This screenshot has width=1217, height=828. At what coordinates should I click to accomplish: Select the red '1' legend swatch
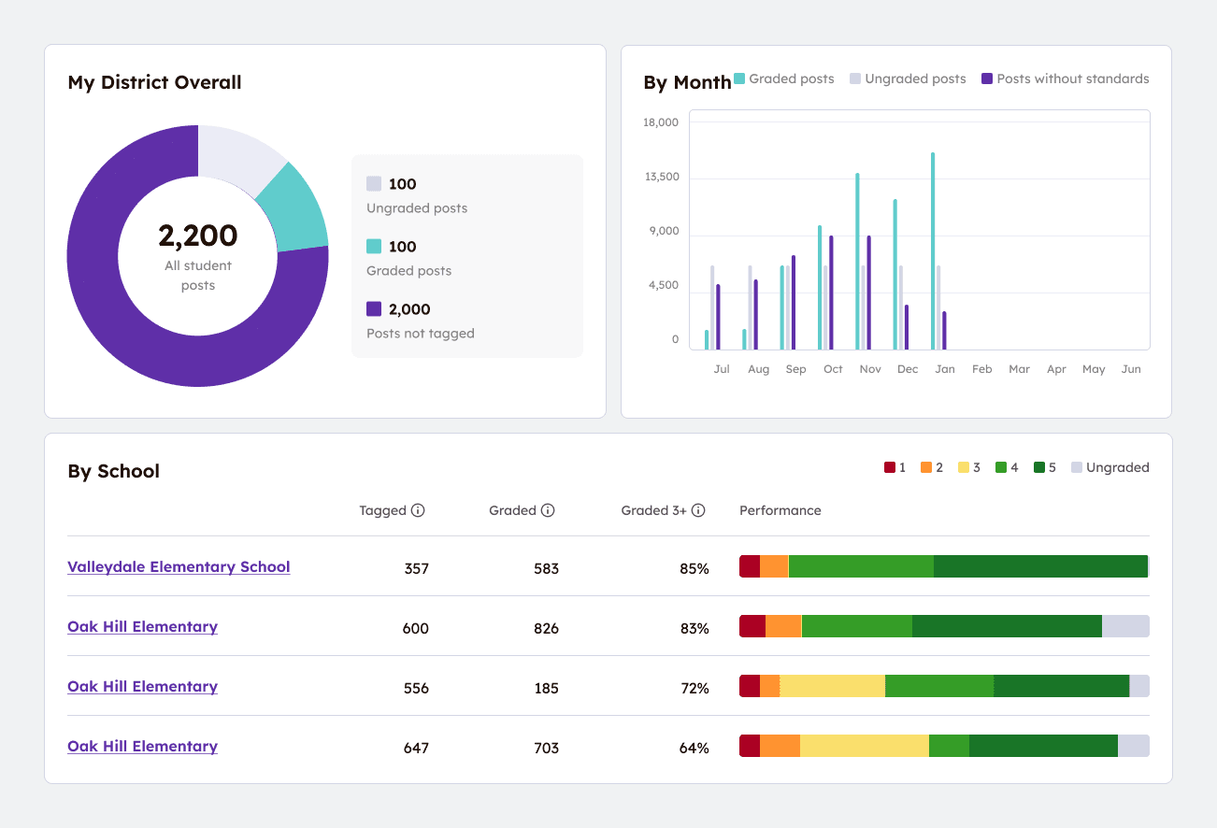click(x=889, y=466)
